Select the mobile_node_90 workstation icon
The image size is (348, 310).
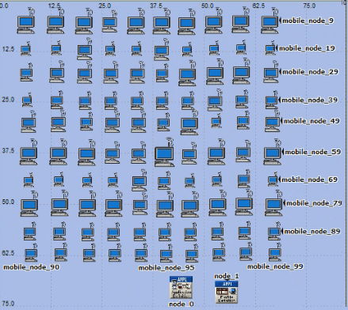click(31, 252)
